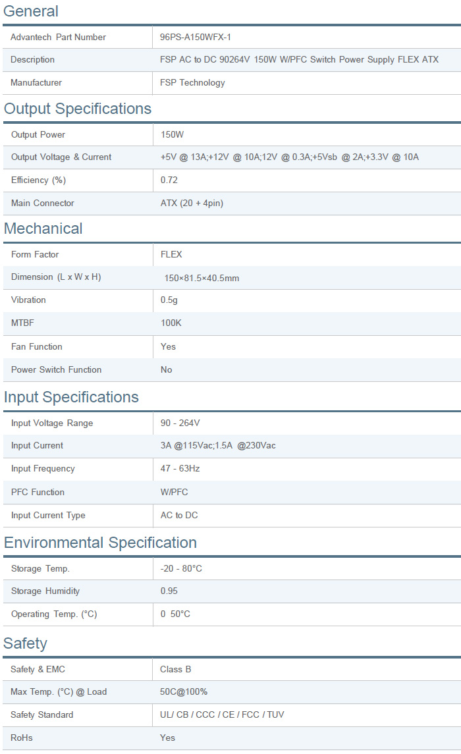461x754 pixels.
Task: Select the dimension value 150×81.5×40.5mm
Action: pyautogui.click(x=202, y=278)
